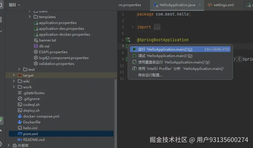This screenshot has height=148, width=253.
Task: Click the gear icon of validation.properties
Action: pos(36,63)
